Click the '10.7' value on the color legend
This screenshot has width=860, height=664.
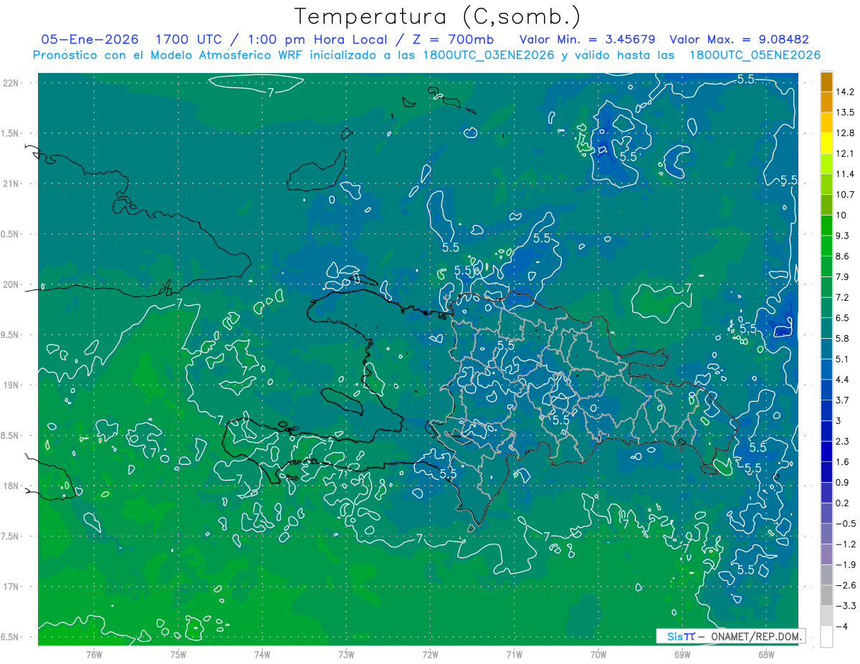[x=845, y=195]
